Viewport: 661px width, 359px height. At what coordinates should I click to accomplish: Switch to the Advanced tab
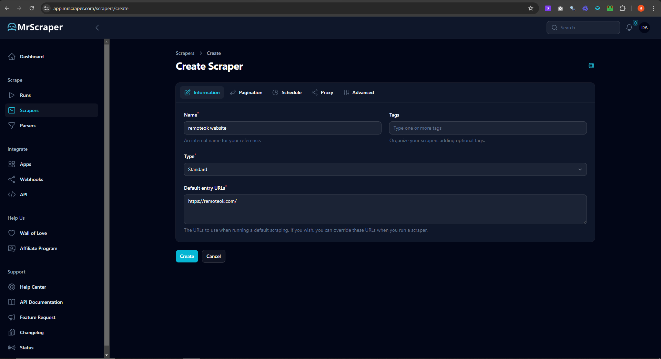(x=359, y=92)
